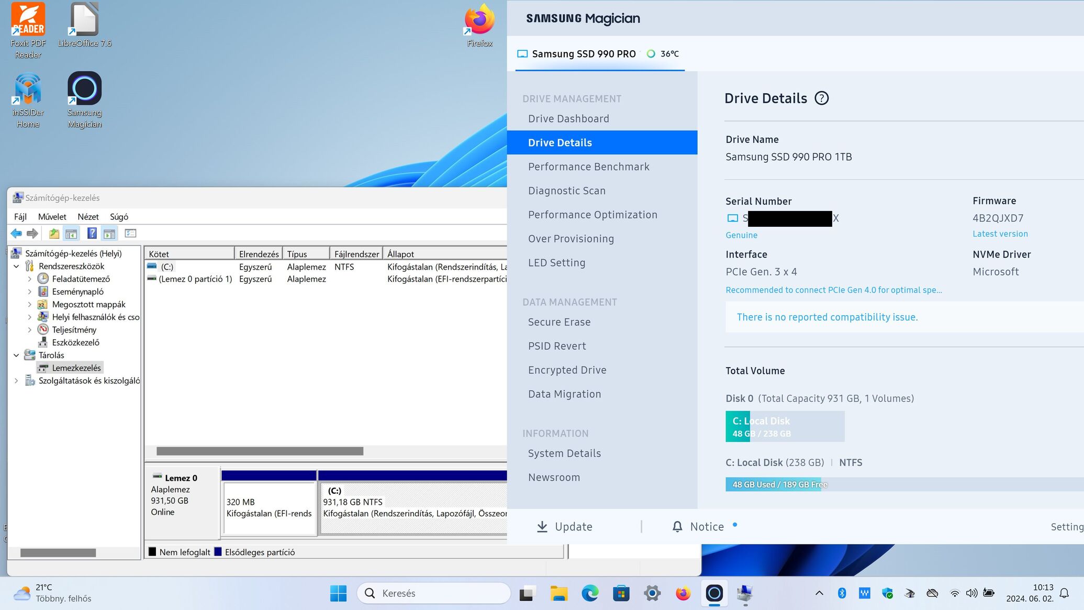Screen dimensions: 1084x610
Task: Collapse the Rendszereszközök tree node
Action: 16,267
